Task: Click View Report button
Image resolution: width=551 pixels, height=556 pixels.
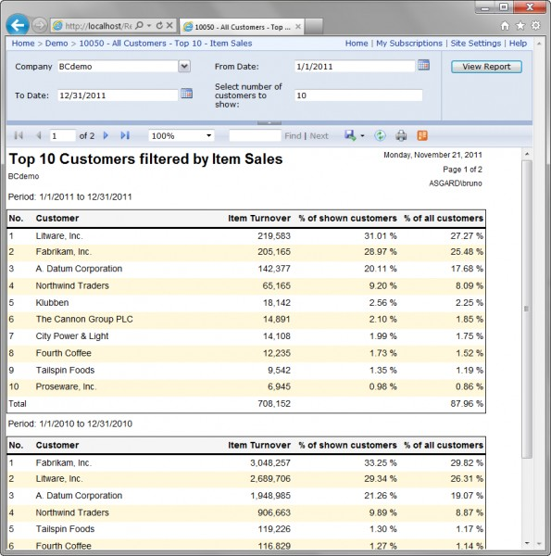Action: point(486,67)
